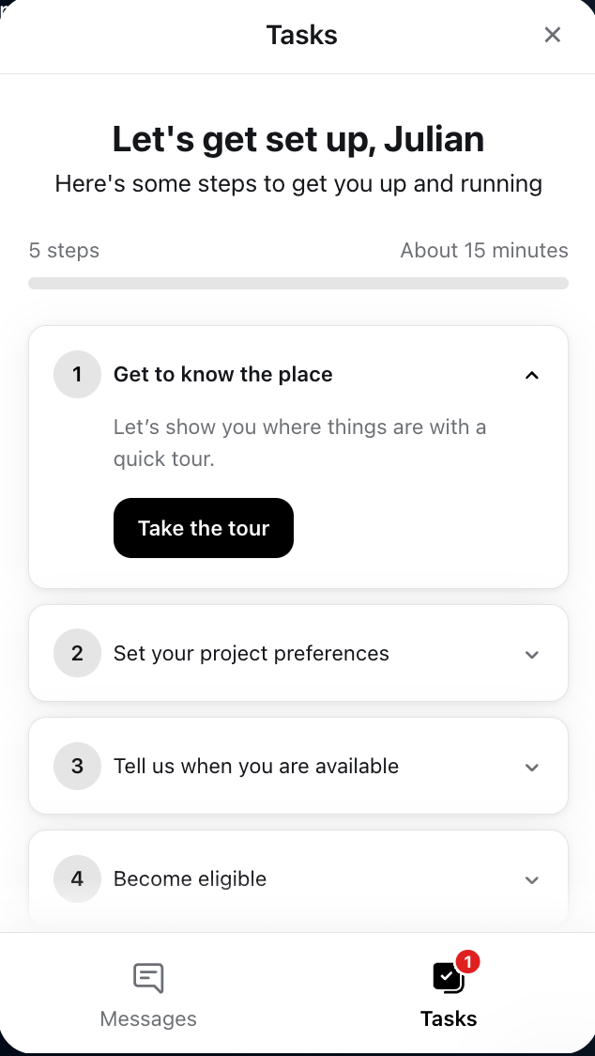
Task: Switch to the Tasks tab label
Action: [x=449, y=1018]
